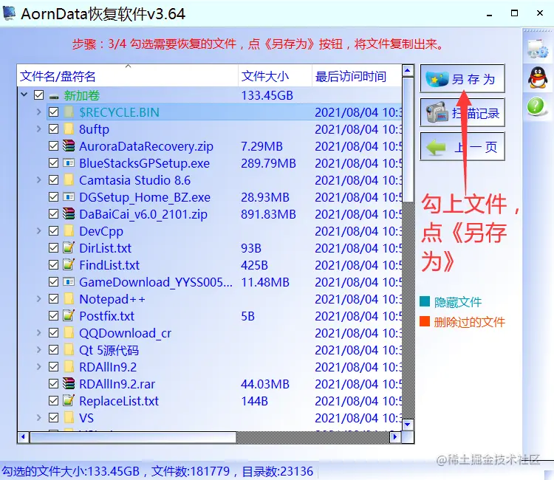The image size is (554, 480).
Task: Click the folder icon for Qt 5源代码
Action: (x=69, y=350)
